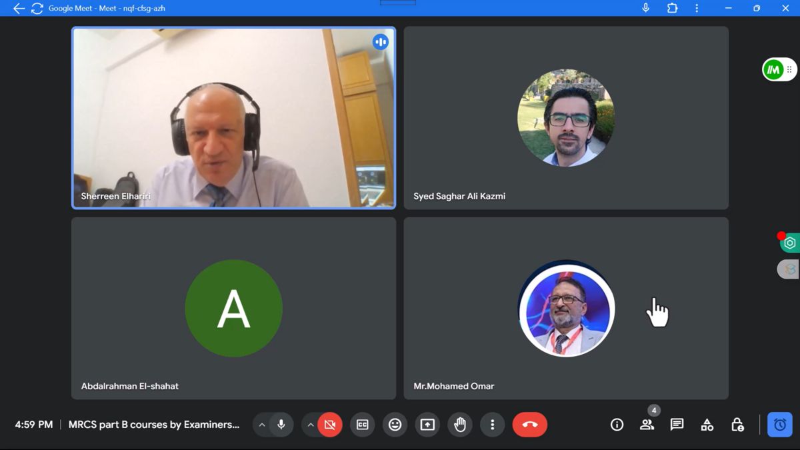
Task: Open the activities panel
Action: (x=707, y=425)
